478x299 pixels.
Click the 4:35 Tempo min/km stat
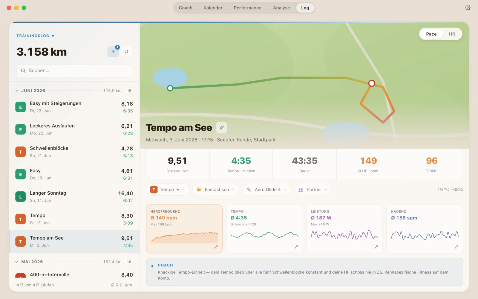[x=241, y=164]
